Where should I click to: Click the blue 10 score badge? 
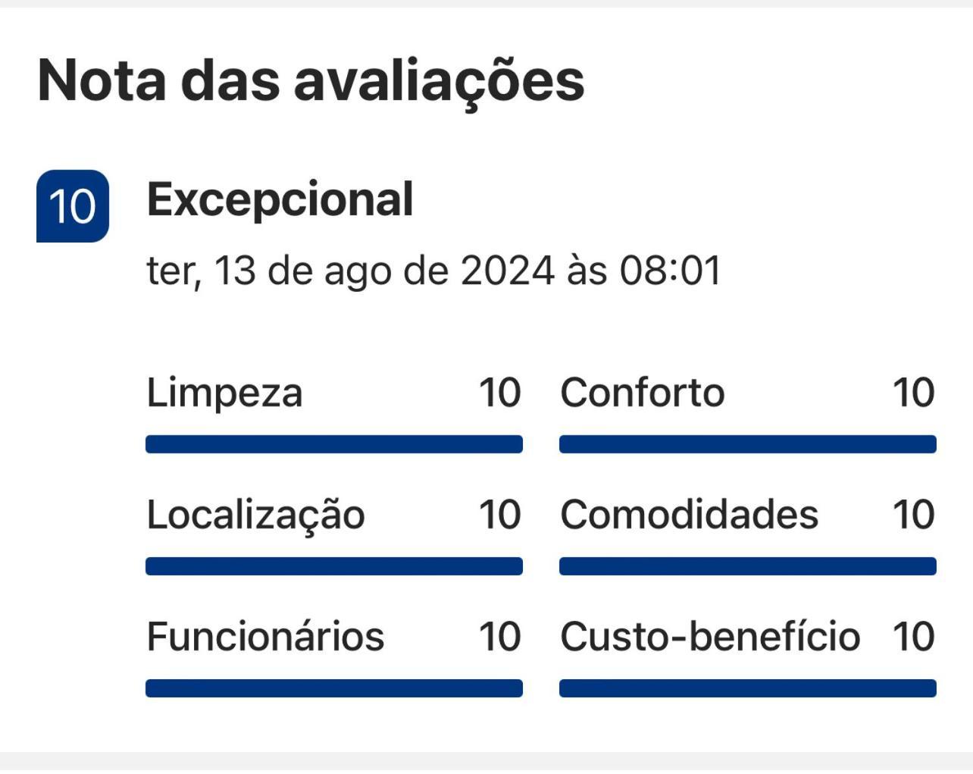point(73,206)
